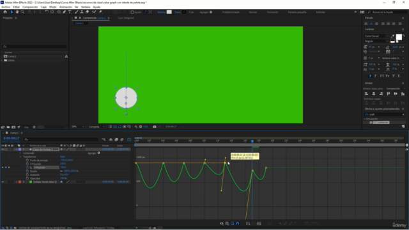Expand the Contenido group
Screen dimensions: 409x230
tap(20, 153)
